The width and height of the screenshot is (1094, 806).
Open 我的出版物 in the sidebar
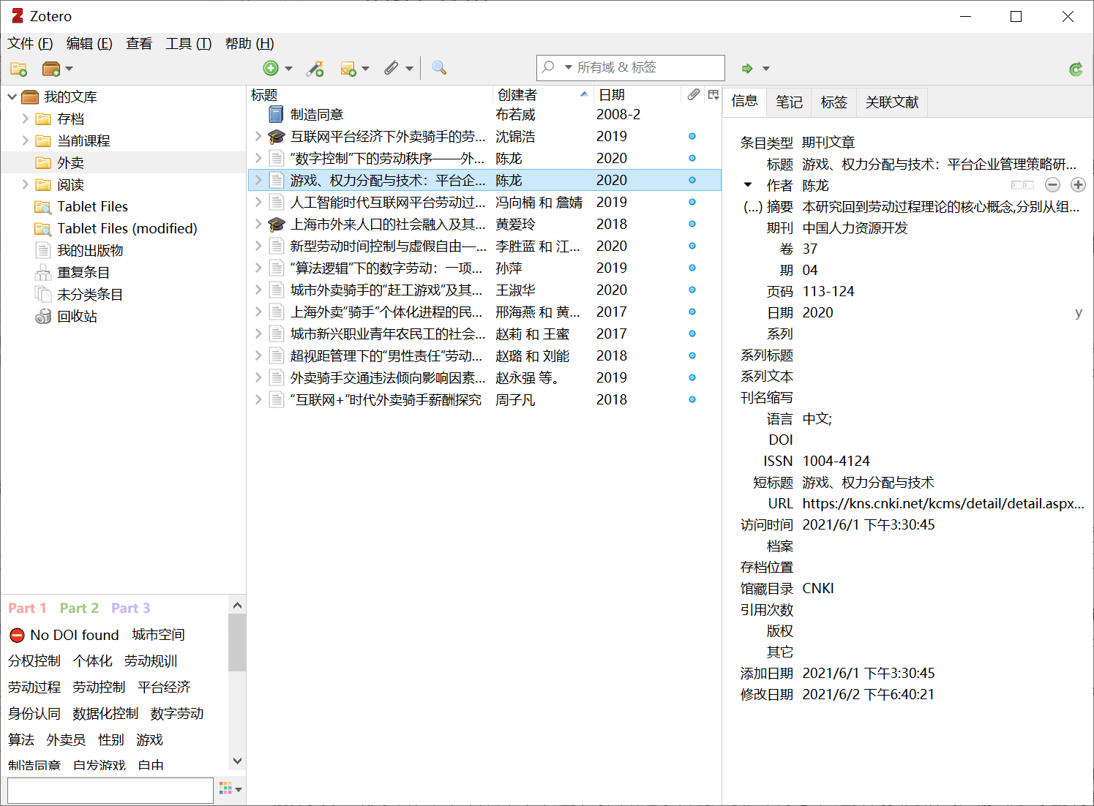tap(90, 250)
